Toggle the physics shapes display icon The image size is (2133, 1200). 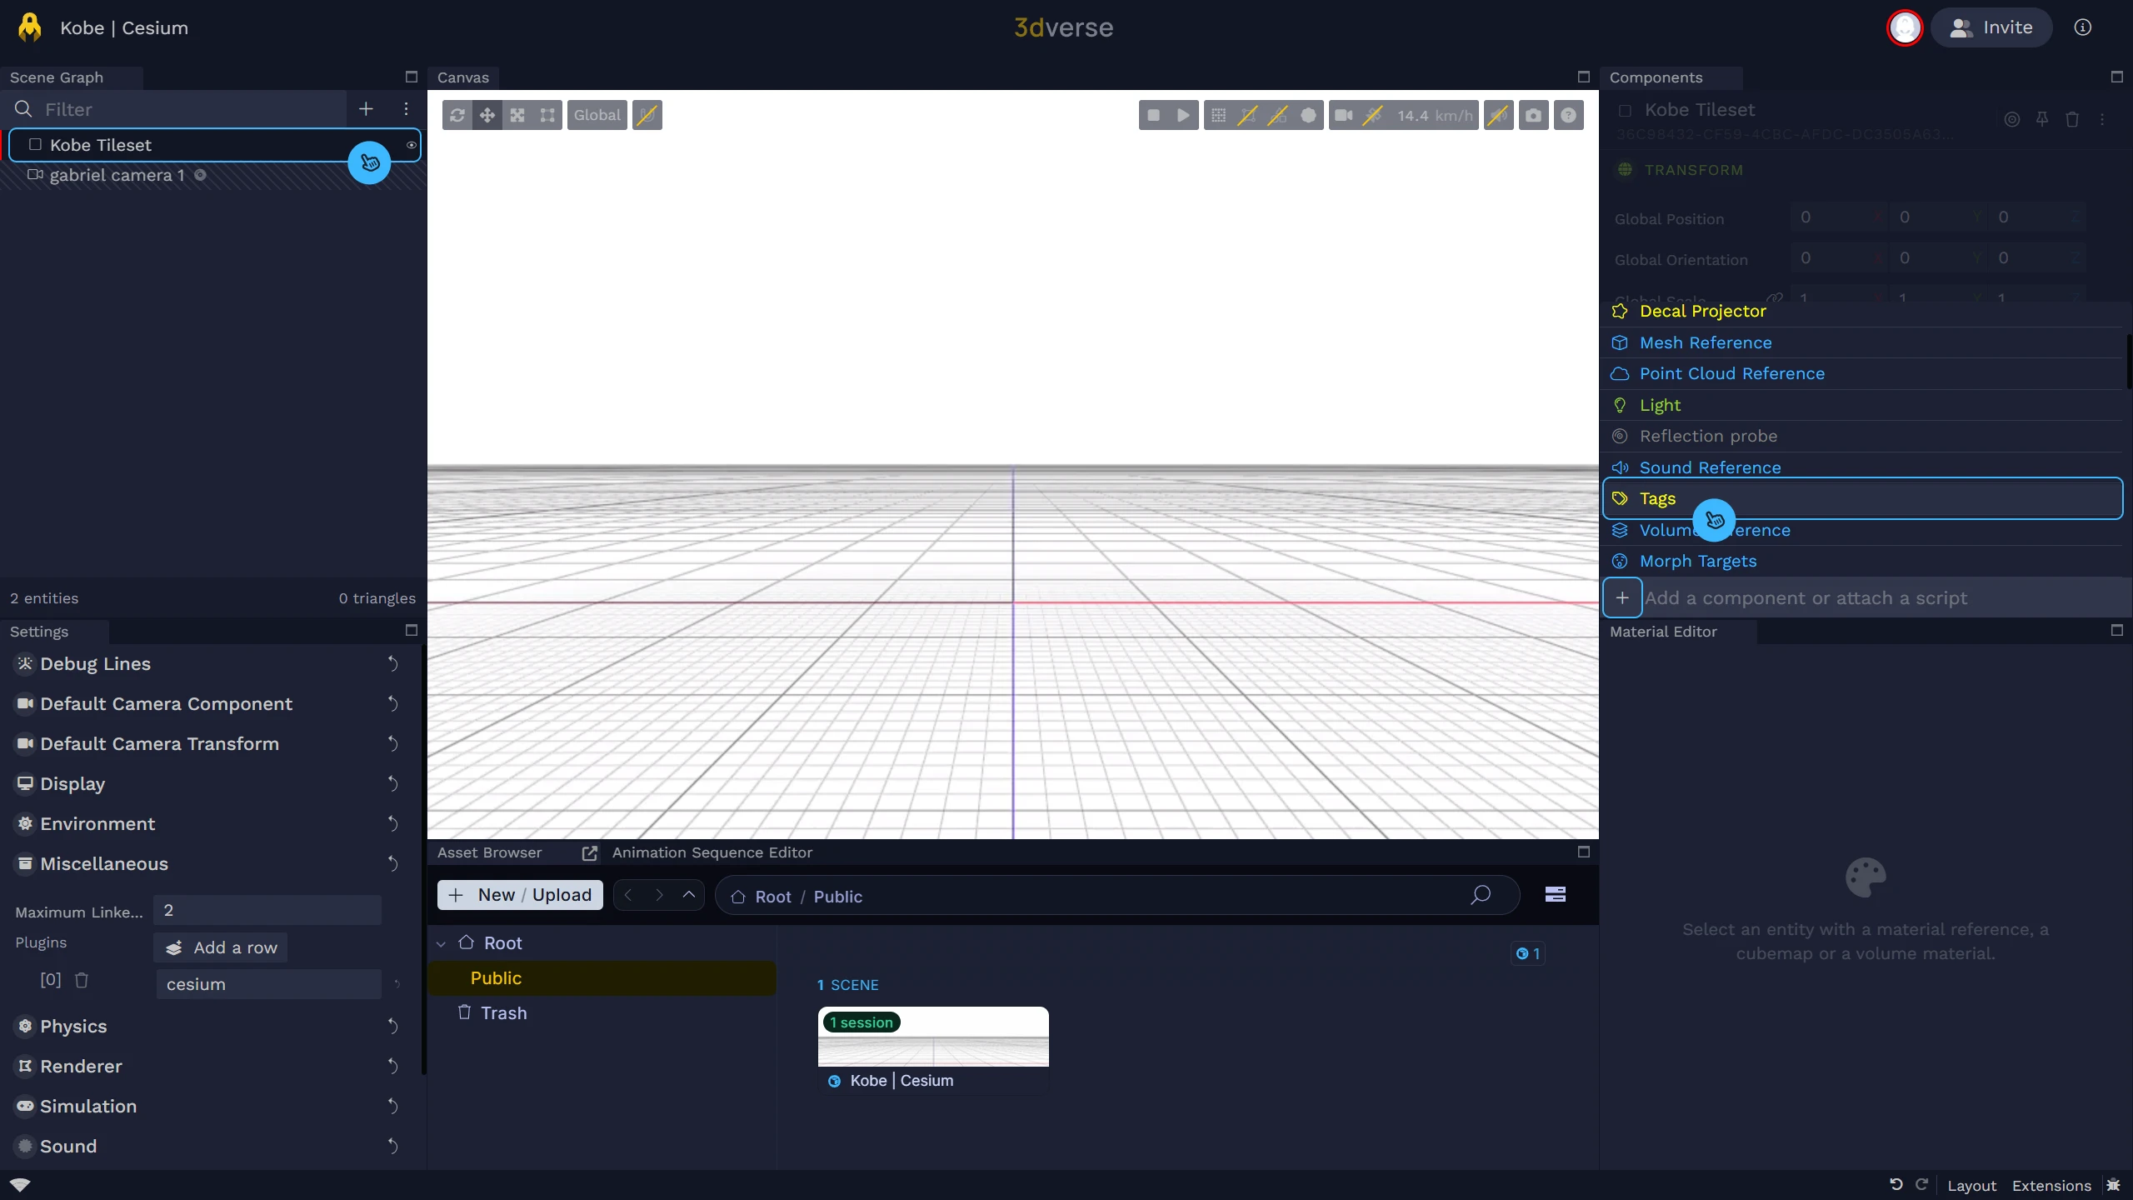coord(1278,115)
